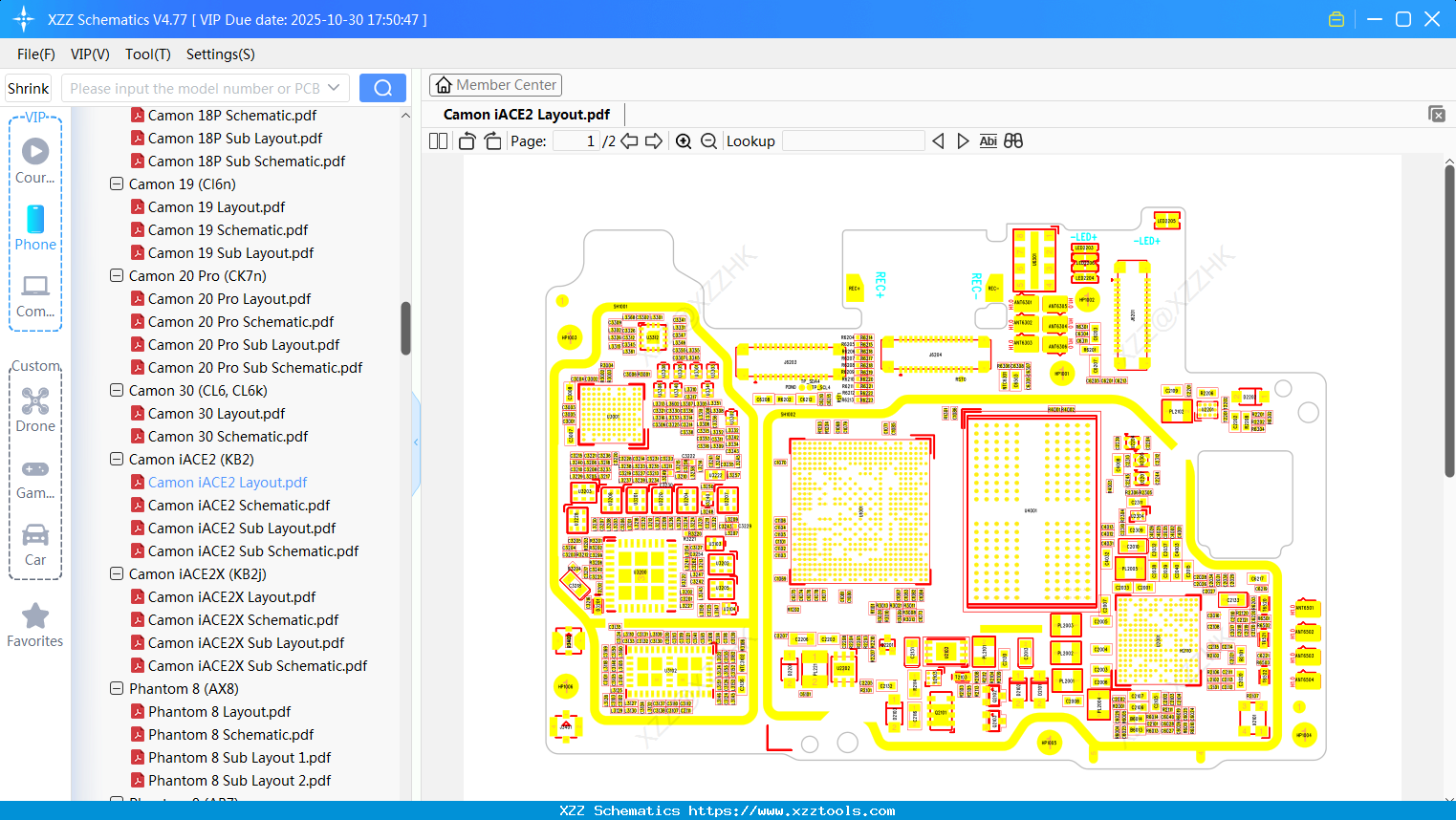The image size is (1456, 820).
Task: Click the file tree scroll-up arrow
Action: coord(405,116)
